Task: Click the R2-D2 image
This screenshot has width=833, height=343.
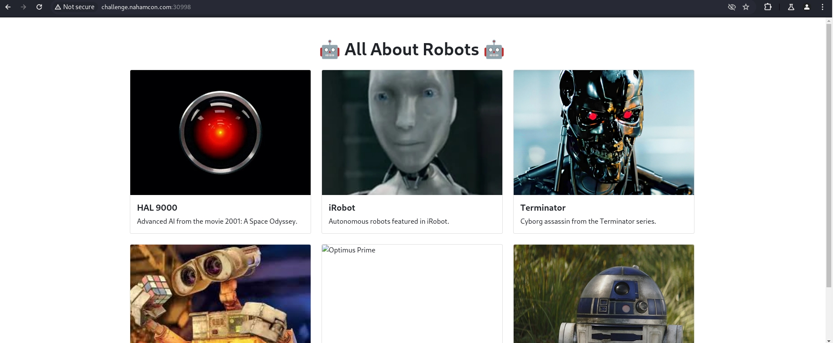Action: 603,294
